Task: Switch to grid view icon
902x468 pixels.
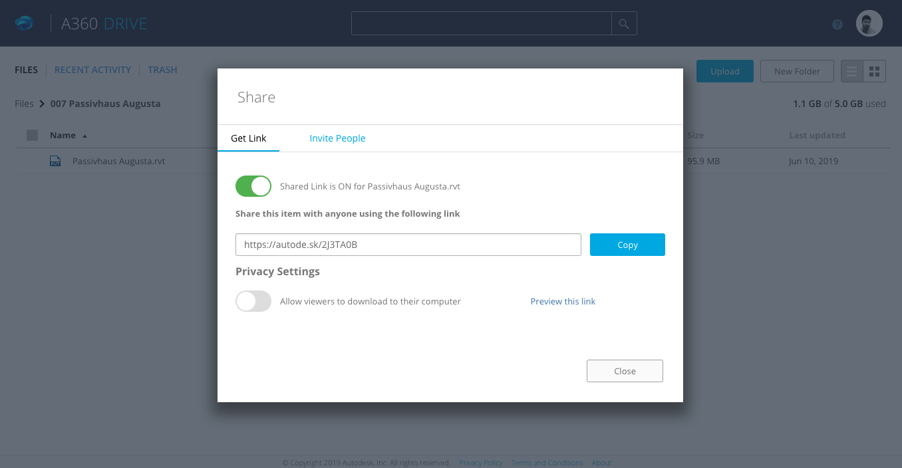Action: [x=875, y=71]
